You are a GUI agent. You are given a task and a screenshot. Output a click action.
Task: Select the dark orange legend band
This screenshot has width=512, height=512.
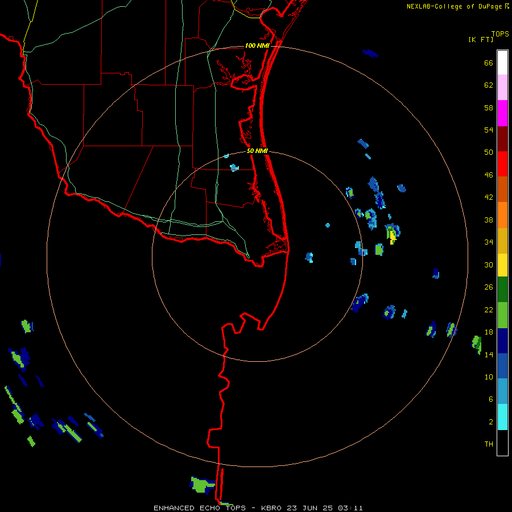502,189
